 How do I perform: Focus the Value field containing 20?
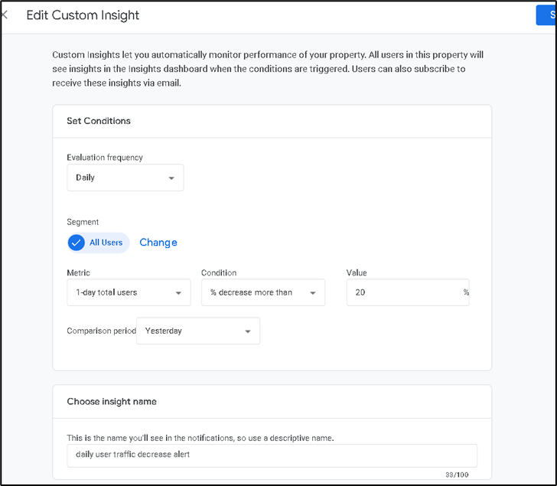pos(402,292)
